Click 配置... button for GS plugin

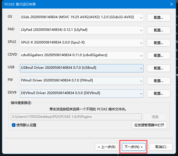(x=158, y=18)
